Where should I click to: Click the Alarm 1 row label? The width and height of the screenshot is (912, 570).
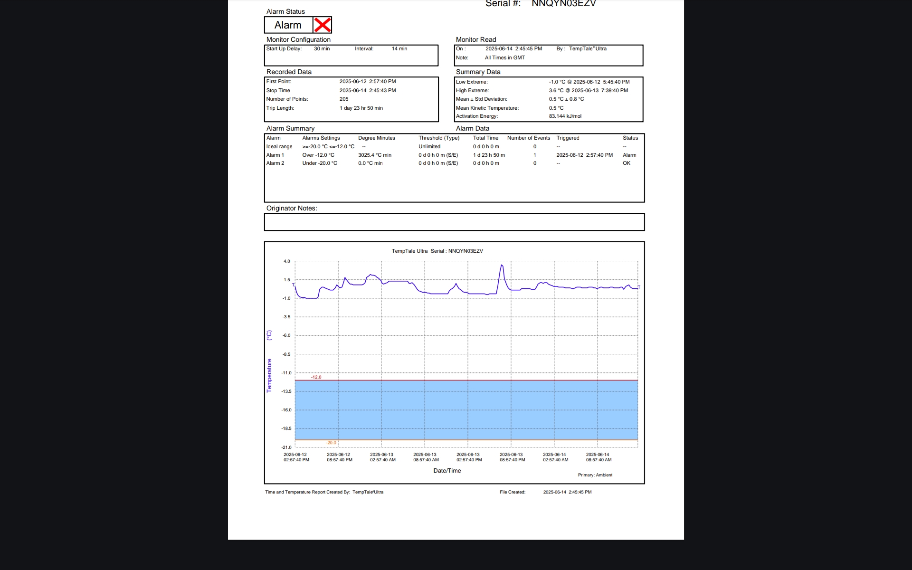click(275, 155)
